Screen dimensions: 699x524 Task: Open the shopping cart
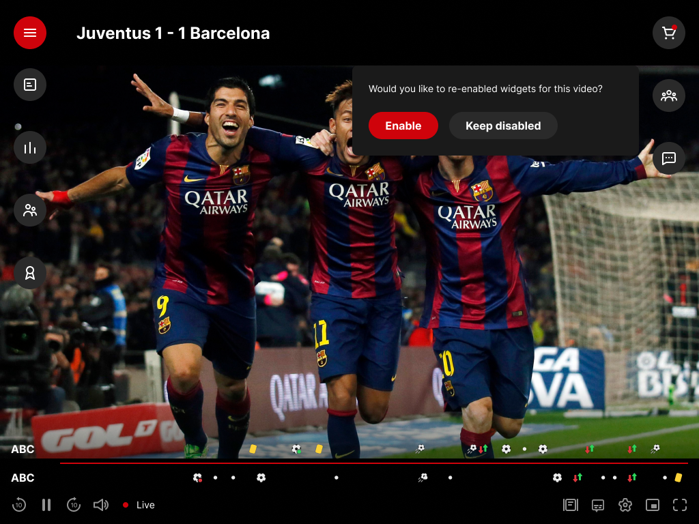click(669, 33)
